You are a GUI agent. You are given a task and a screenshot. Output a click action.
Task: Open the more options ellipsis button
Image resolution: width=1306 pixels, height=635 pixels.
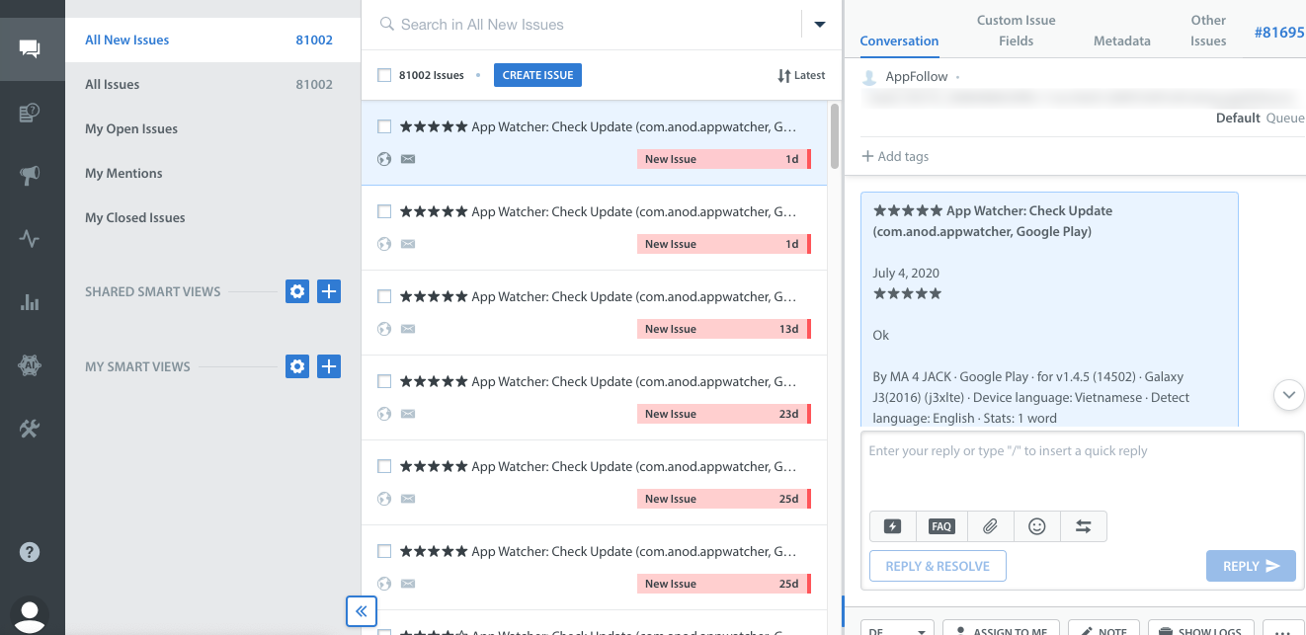1283,629
